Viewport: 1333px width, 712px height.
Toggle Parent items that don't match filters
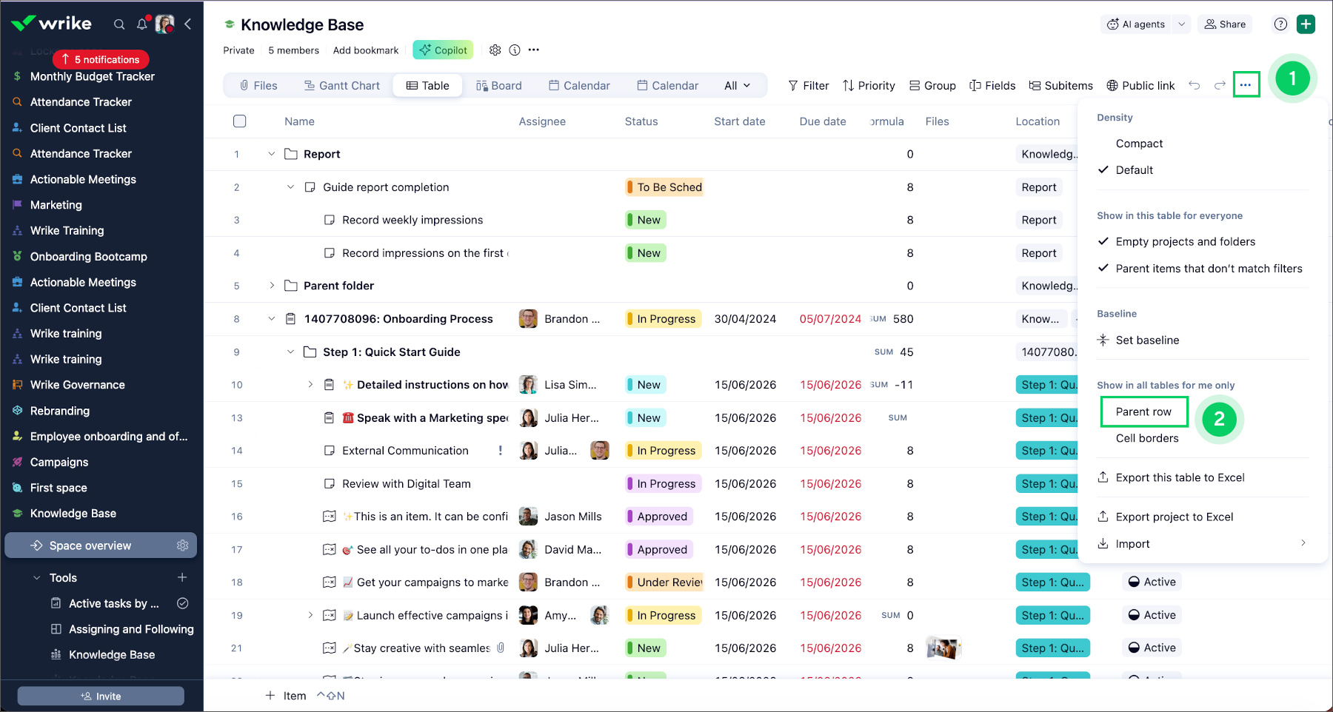[x=1209, y=269]
